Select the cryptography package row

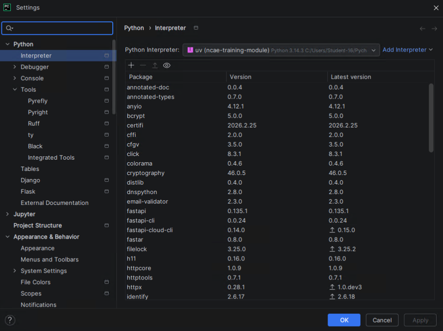click(x=277, y=173)
